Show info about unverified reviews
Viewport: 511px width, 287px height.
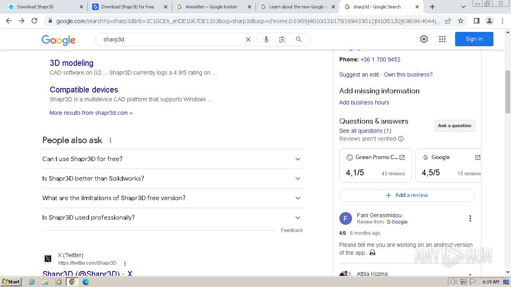click(401, 139)
